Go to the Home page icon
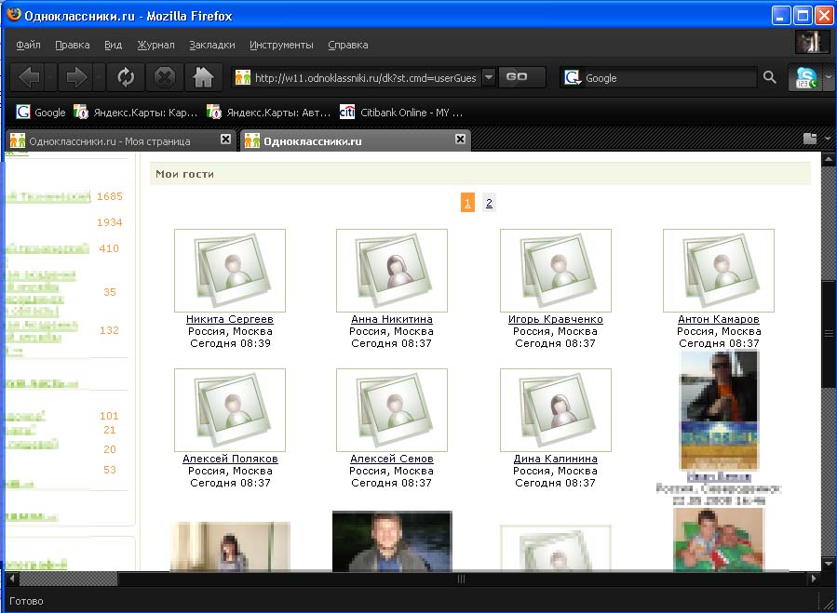 point(202,77)
